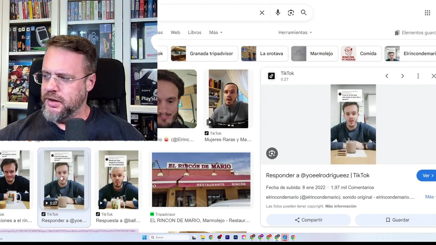436x245 pixels.
Task: Click the magnifying glass search icon
Action: [x=304, y=13]
